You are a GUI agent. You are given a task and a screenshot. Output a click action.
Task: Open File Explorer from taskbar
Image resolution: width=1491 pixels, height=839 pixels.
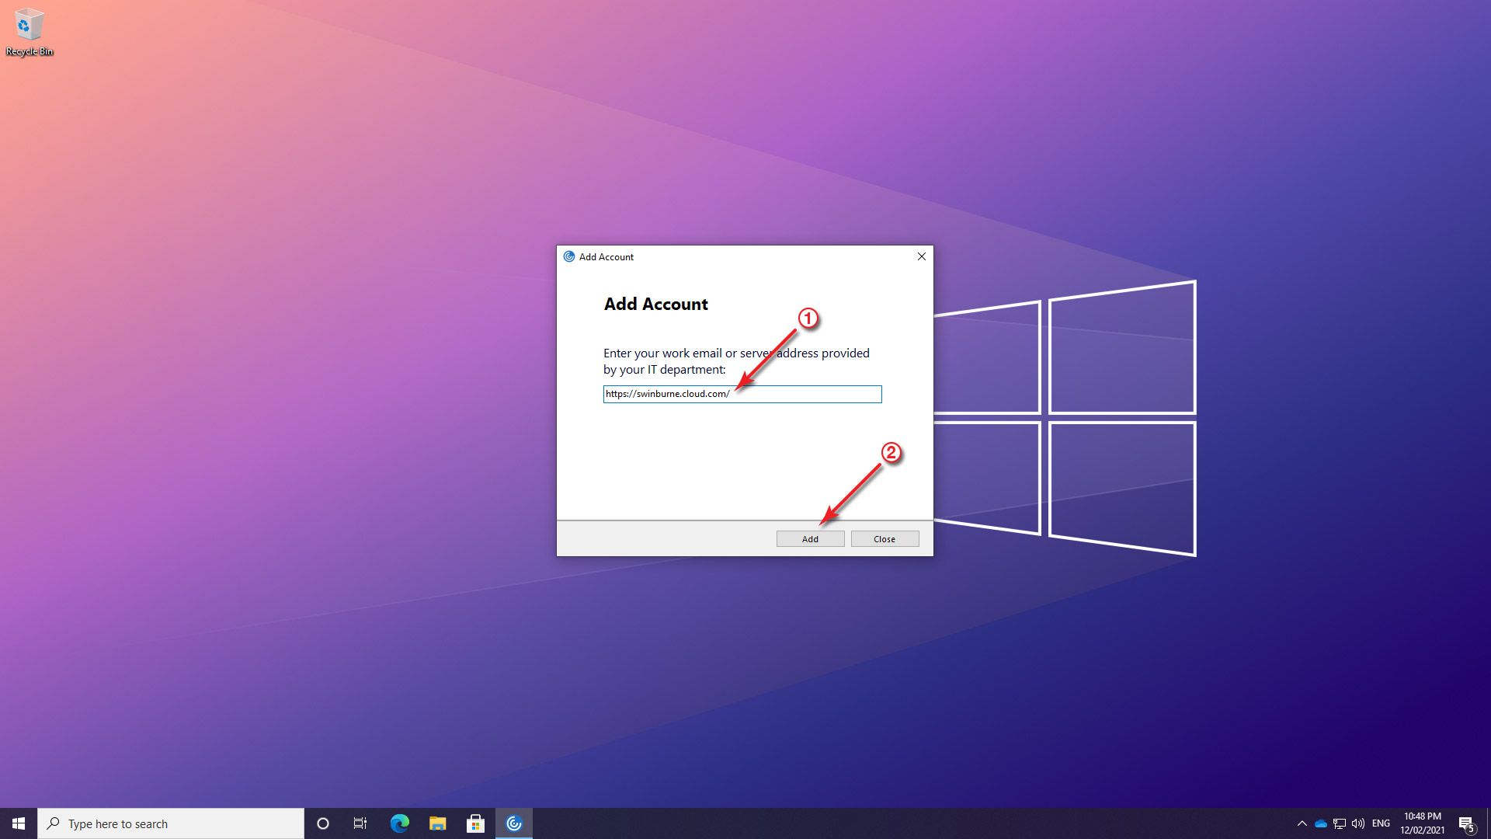(x=437, y=823)
